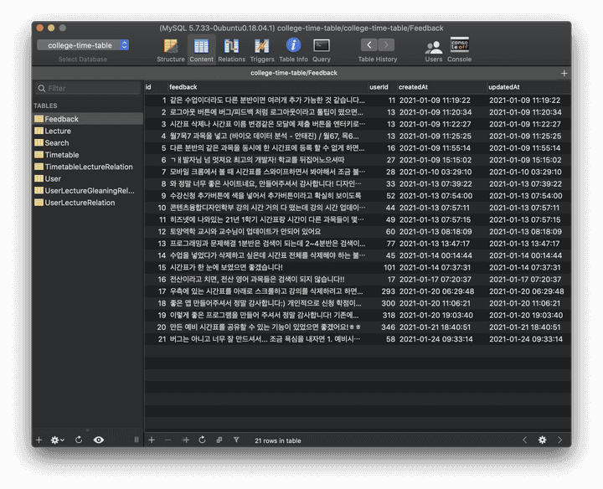Toggle the eye icon in the sidebar footer
603x489 pixels.
pos(99,440)
